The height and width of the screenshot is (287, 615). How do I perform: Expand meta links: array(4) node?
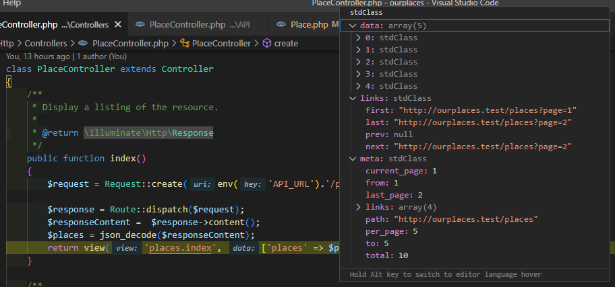click(x=359, y=207)
